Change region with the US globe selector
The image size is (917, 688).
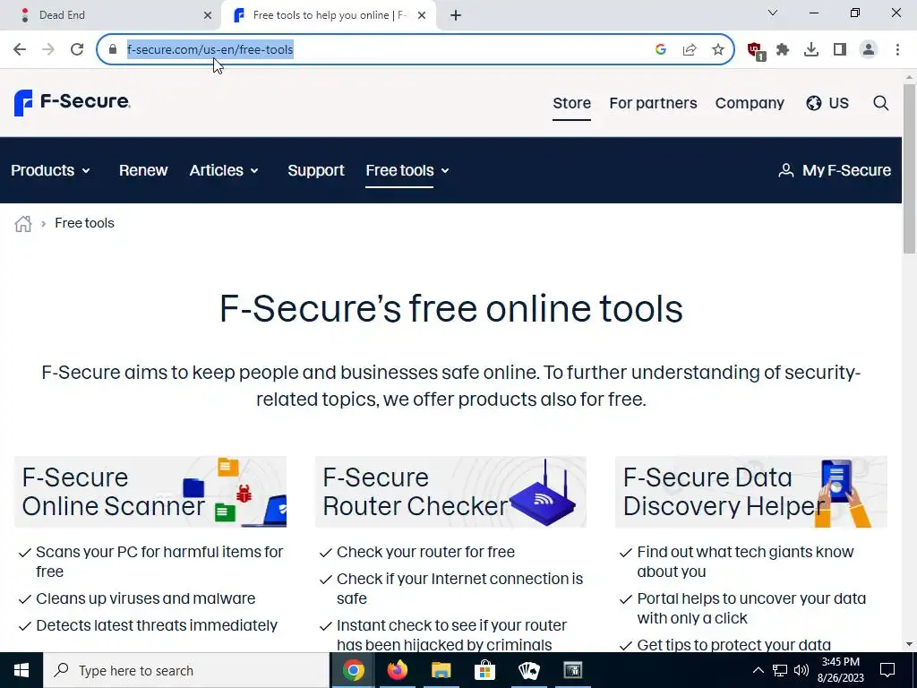827,103
